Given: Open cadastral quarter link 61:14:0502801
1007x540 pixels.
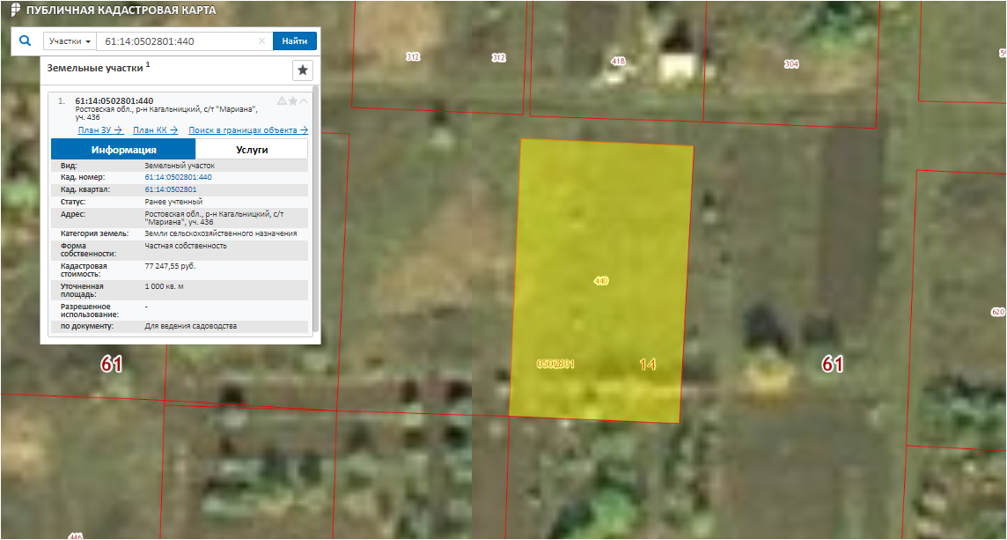Looking at the screenshot, I should (x=170, y=189).
